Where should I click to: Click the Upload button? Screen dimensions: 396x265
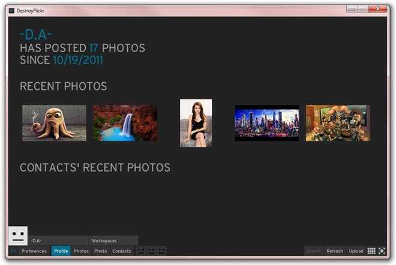pos(356,251)
